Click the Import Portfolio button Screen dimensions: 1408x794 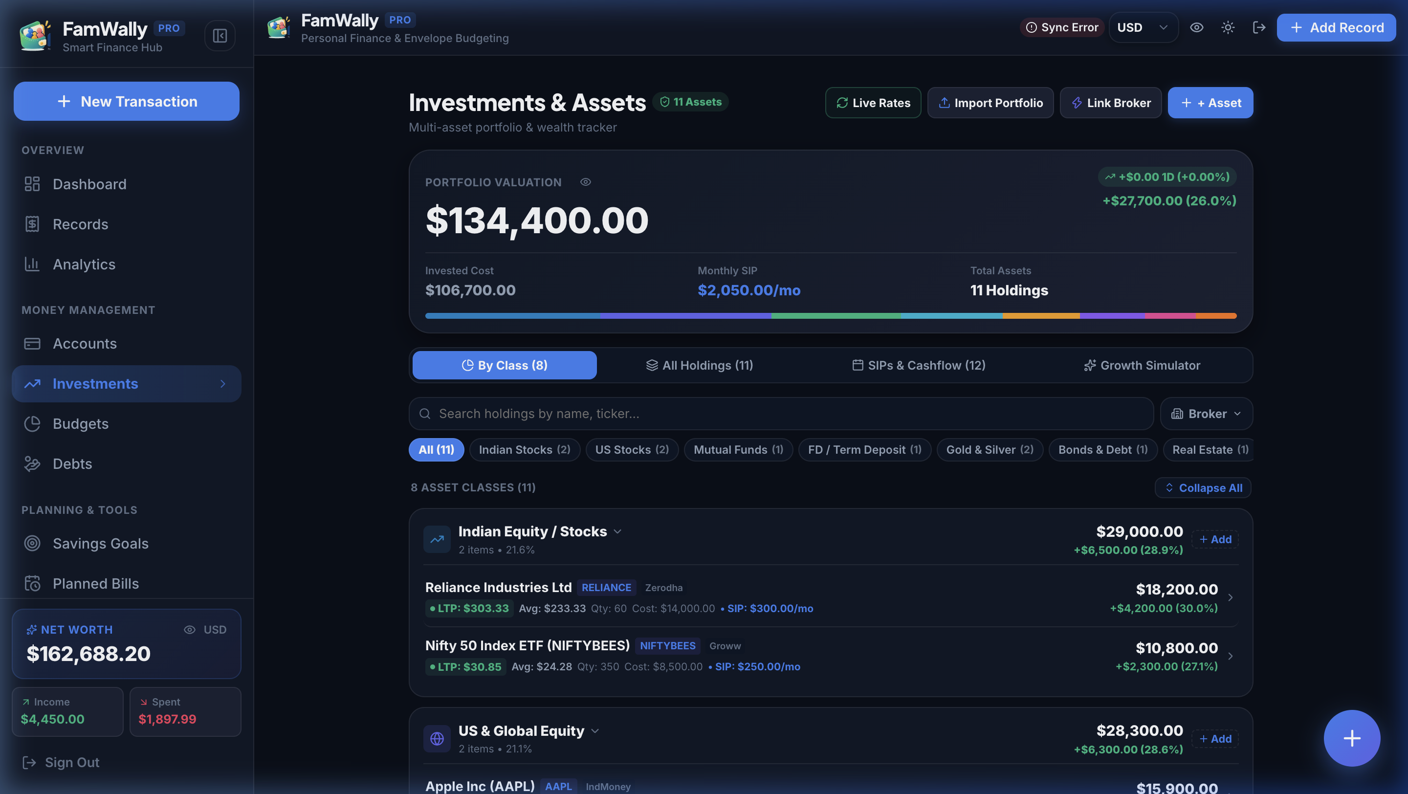[x=990, y=103]
